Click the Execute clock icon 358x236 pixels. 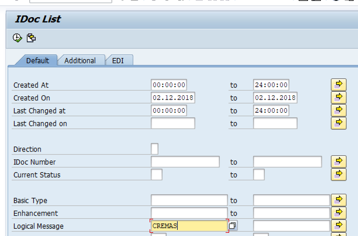point(18,38)
